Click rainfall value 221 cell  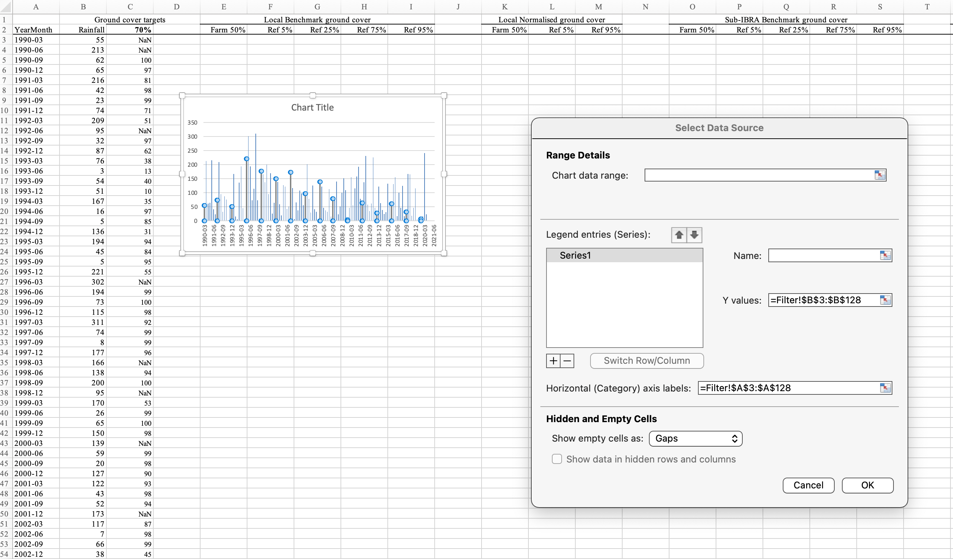(83, 272)
